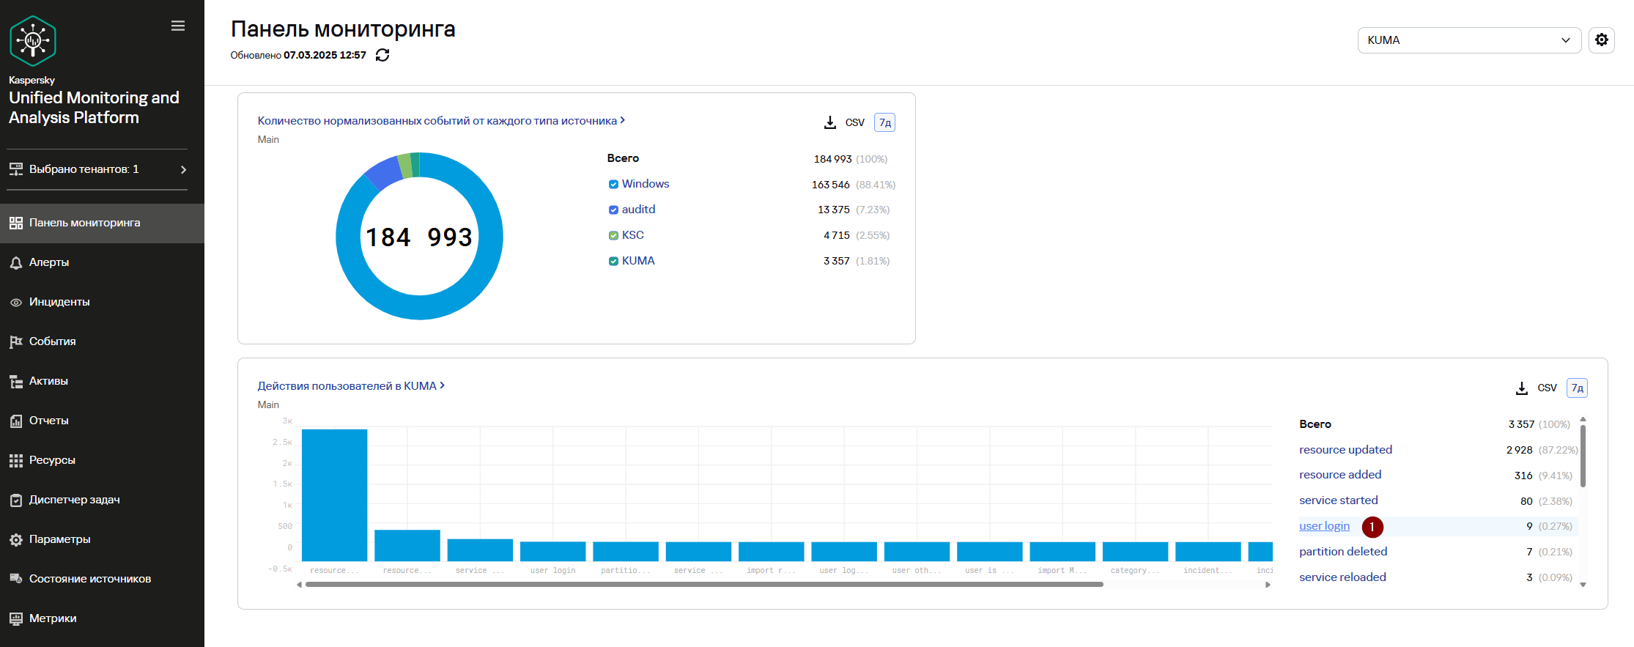The width and height of the screenshot is (1634, 647).
Task: Expand the chevron after the normalized events title
Action: click(x=623, y=120)
